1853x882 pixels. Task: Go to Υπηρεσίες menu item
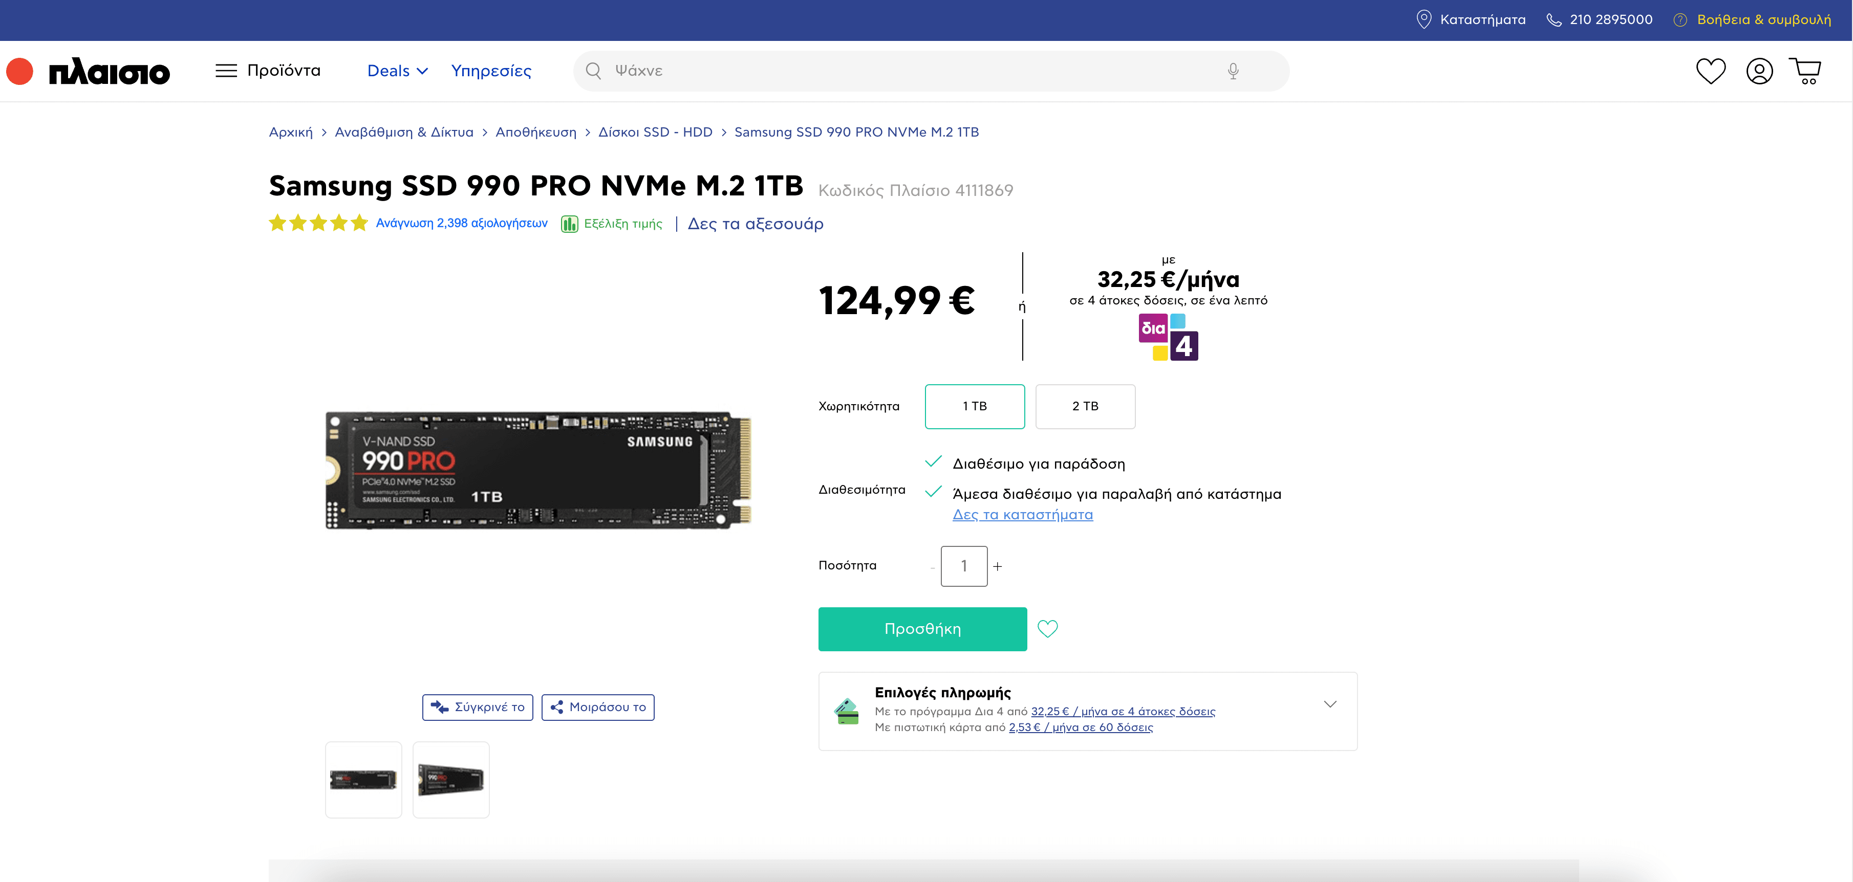click(491, 71)
